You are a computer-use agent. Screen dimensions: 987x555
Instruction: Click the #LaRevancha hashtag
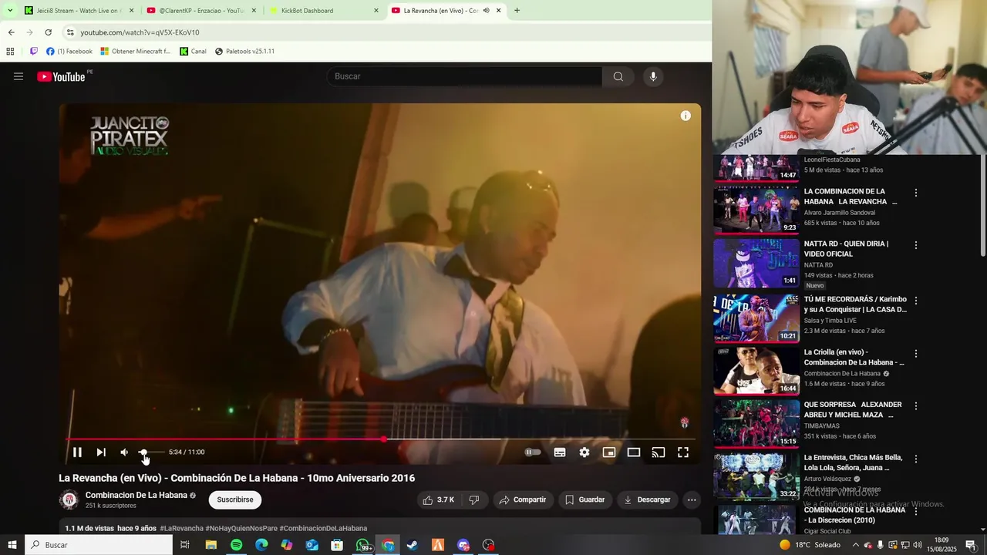(x=181, y=528)
